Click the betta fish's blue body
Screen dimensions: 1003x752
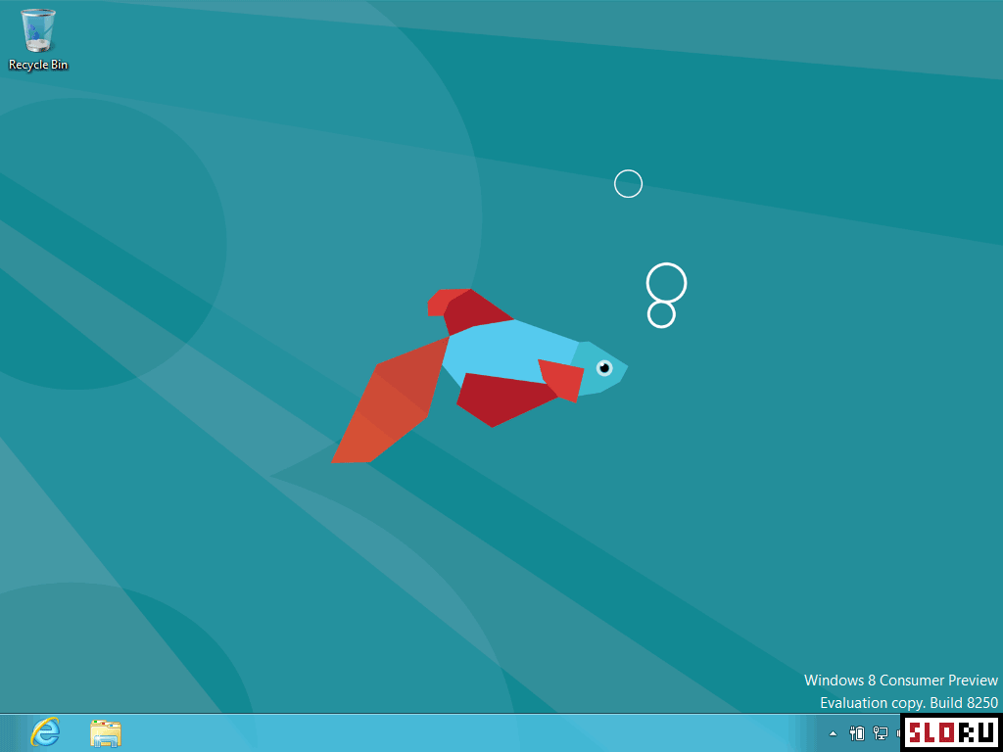click(509, 348)
